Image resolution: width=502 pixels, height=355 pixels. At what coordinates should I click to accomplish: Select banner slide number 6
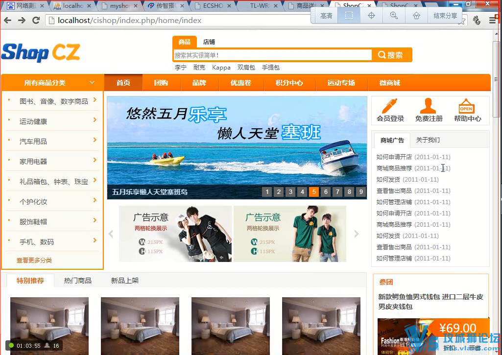[x=326, y=192]
